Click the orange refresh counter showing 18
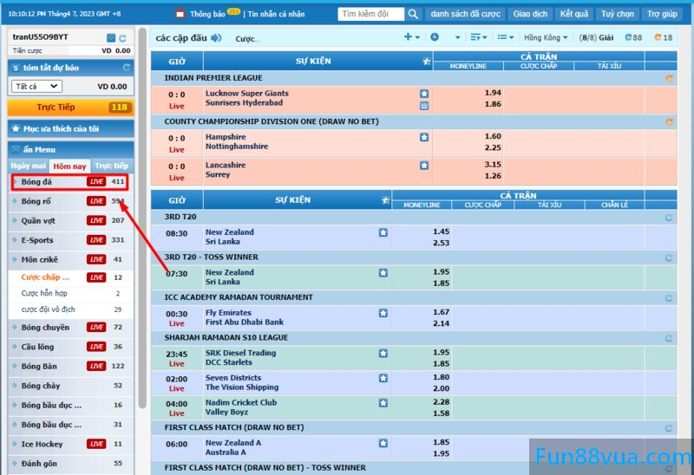The image size is (694, 475). 663,37
